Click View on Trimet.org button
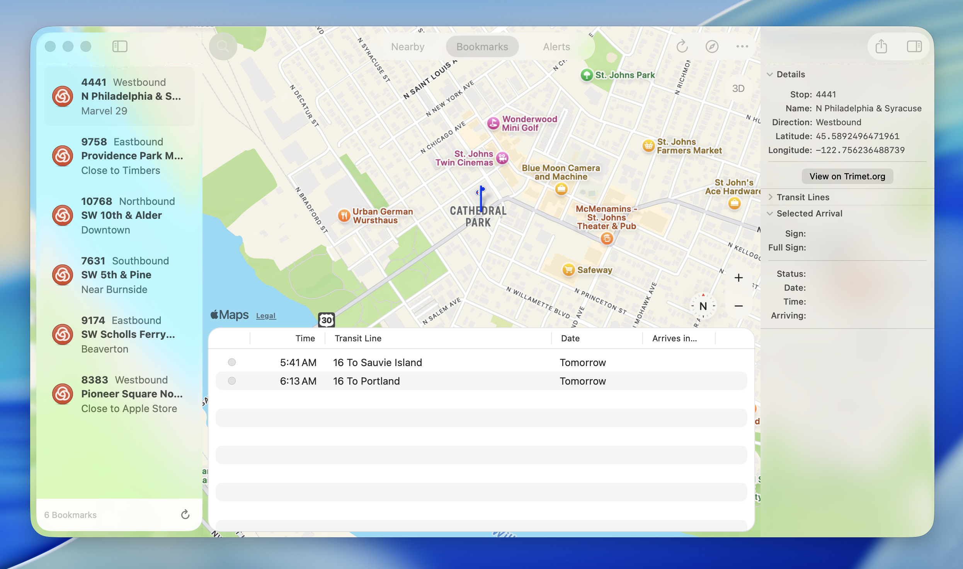The image size is (963, 569). [847, 176]
